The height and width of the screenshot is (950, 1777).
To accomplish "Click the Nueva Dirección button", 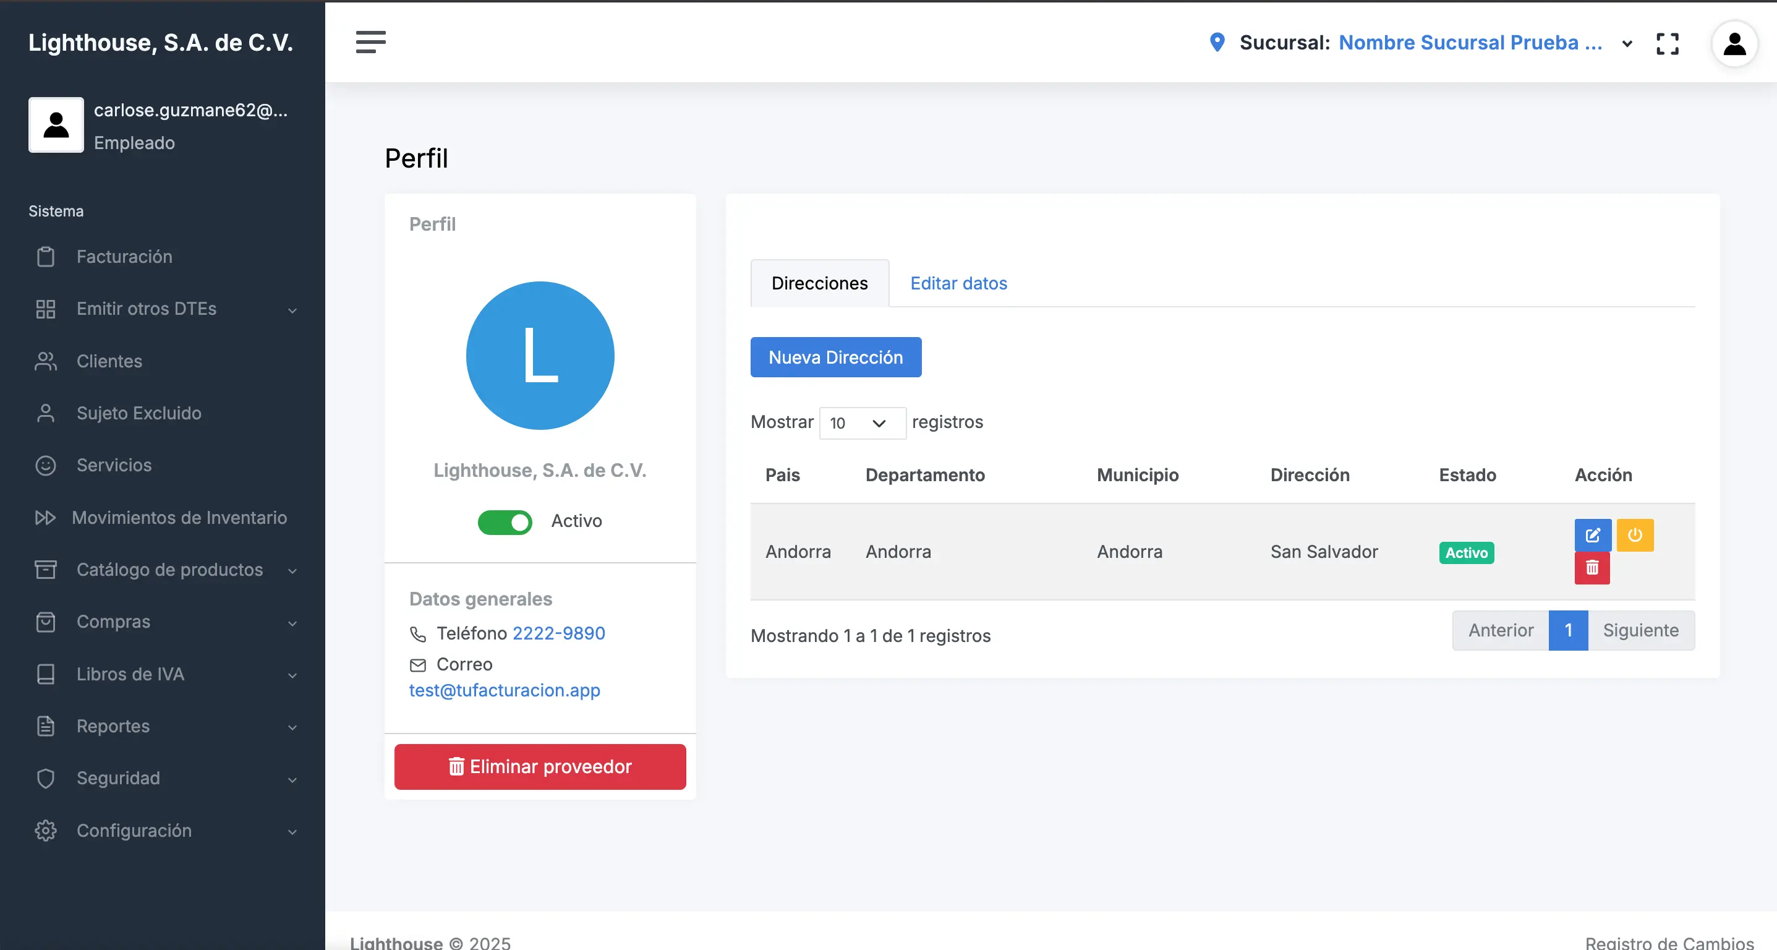I will (835, 357).
